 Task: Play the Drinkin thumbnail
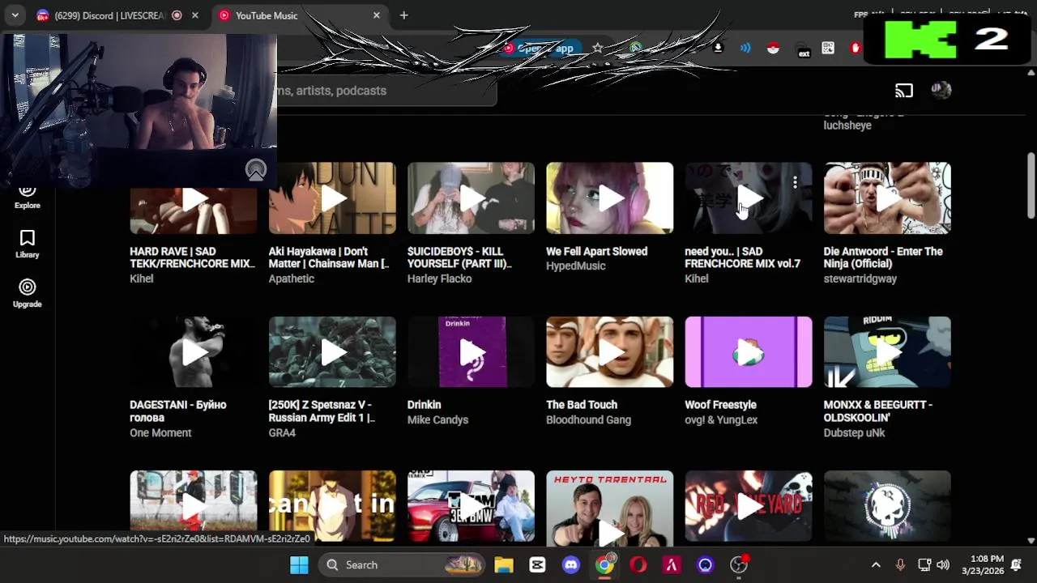[471, 352]
